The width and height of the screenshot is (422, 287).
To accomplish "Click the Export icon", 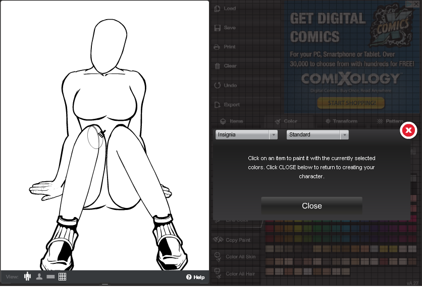I will pos(217,105).
